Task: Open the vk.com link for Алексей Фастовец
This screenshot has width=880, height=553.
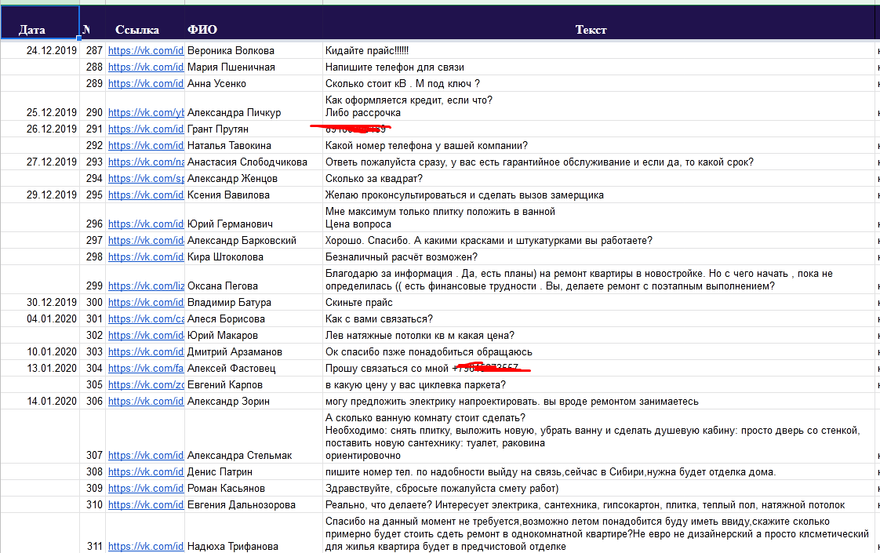Action: point(146,369)
